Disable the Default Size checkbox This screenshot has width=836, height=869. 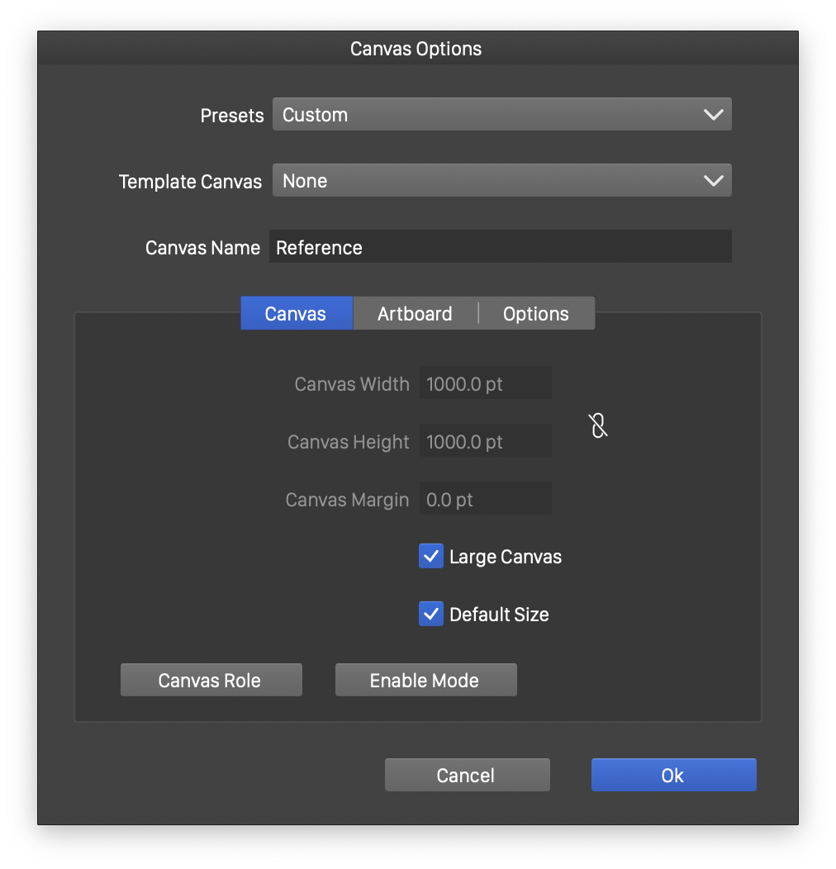[x=431, y=615]
